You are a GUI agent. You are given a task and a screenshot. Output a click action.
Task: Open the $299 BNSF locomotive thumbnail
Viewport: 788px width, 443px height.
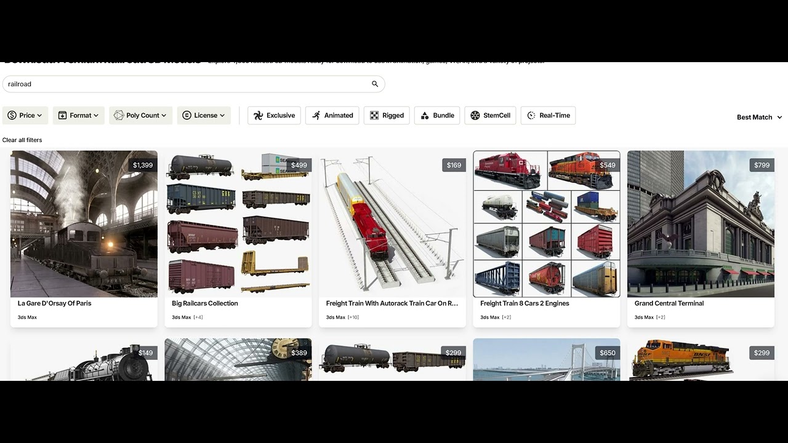(x=701, y=360)
